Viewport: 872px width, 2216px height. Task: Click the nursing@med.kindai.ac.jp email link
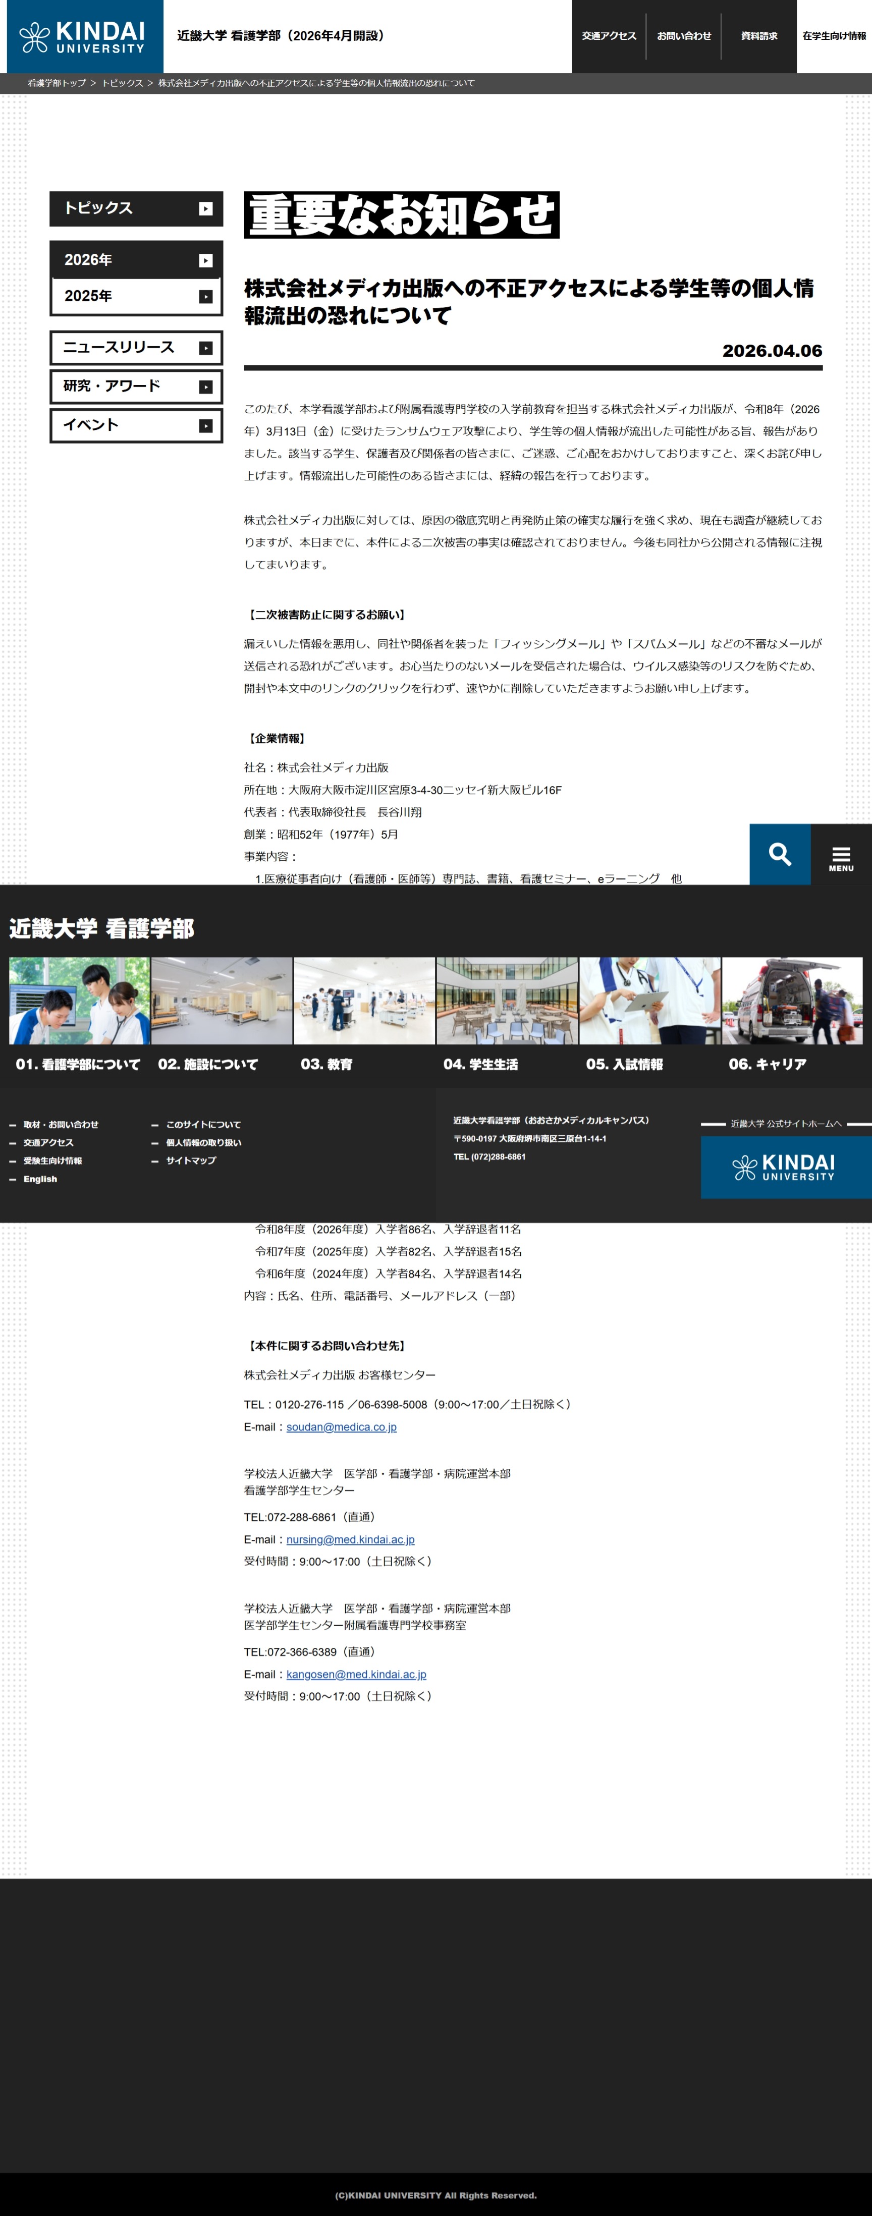point(350,1540)
